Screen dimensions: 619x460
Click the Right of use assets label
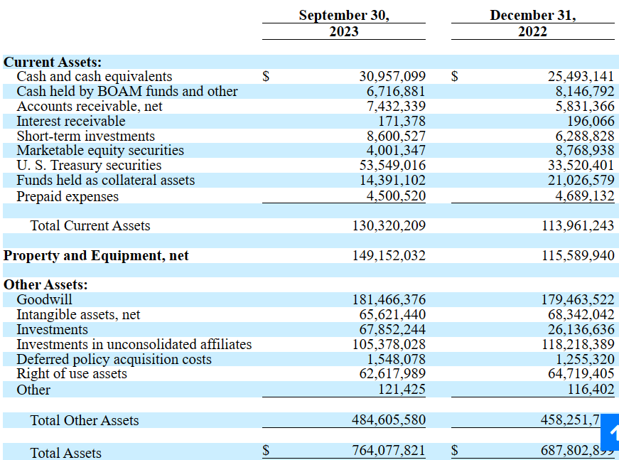point(72,374)
